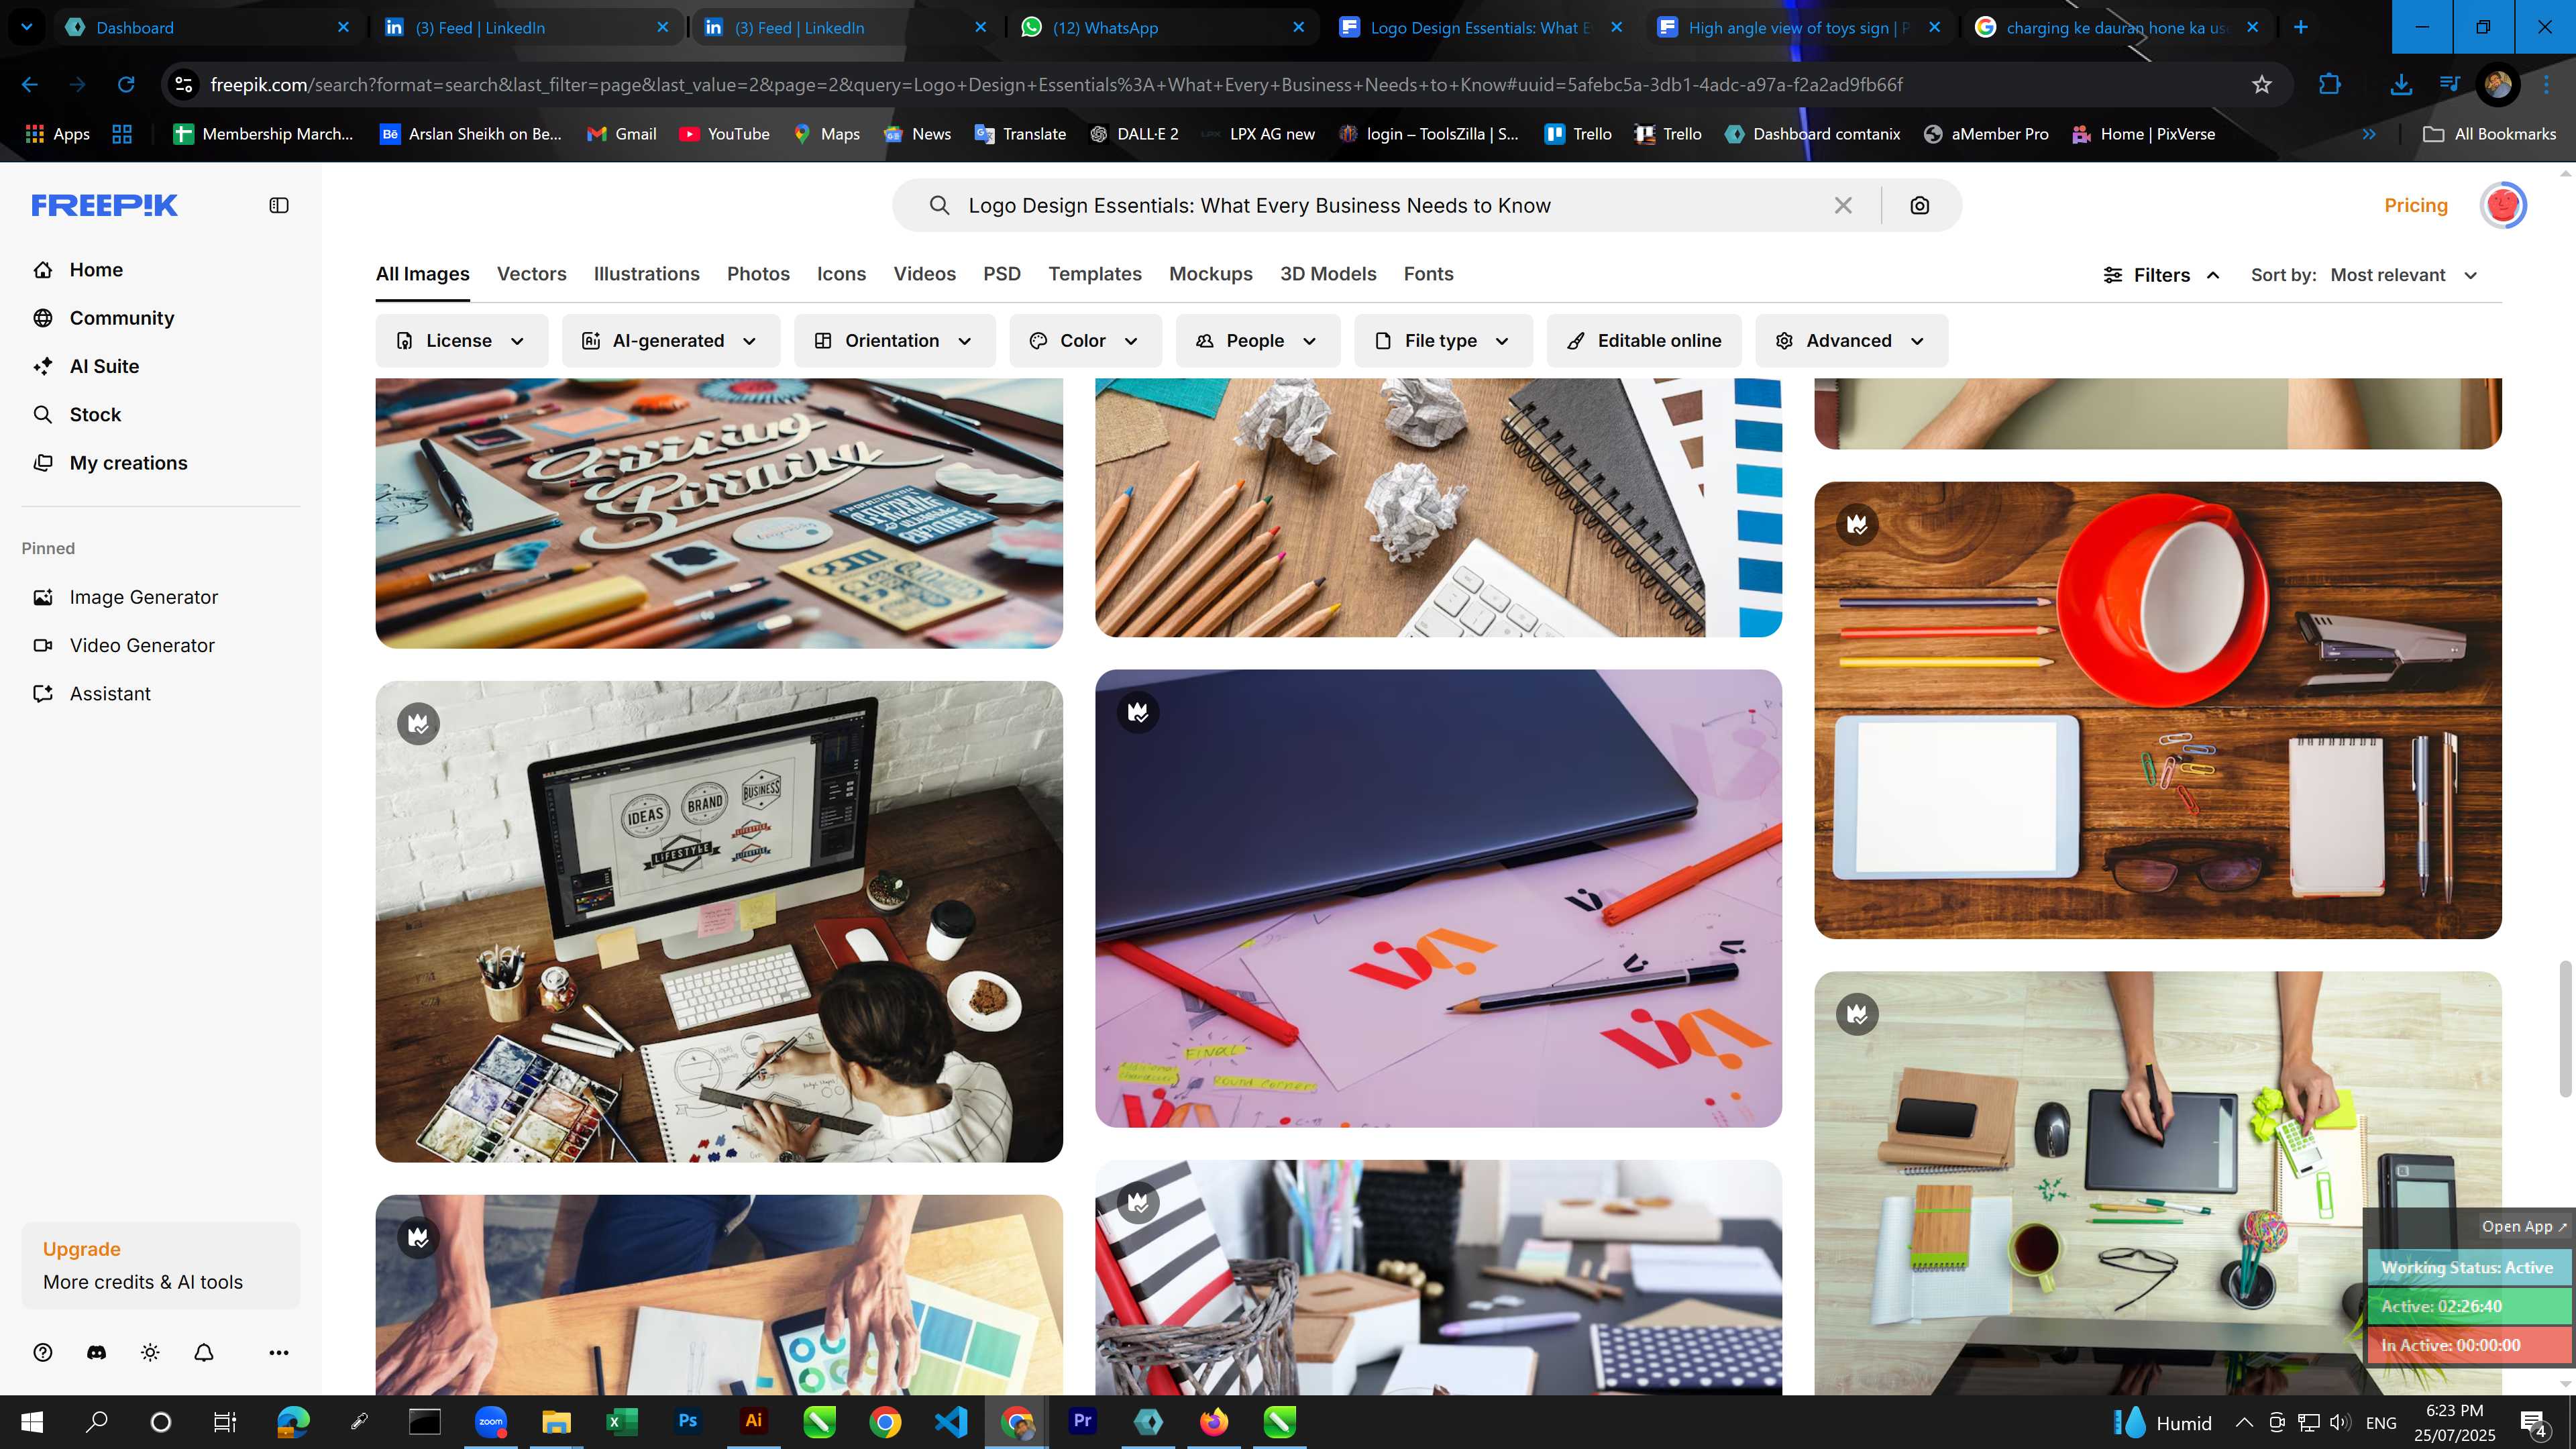The height and width of the screenshot is (1449, 2576).
Task: Show hidden bookmarks via double chevron
Action: pyautogui.click(x=2368, y=134)
